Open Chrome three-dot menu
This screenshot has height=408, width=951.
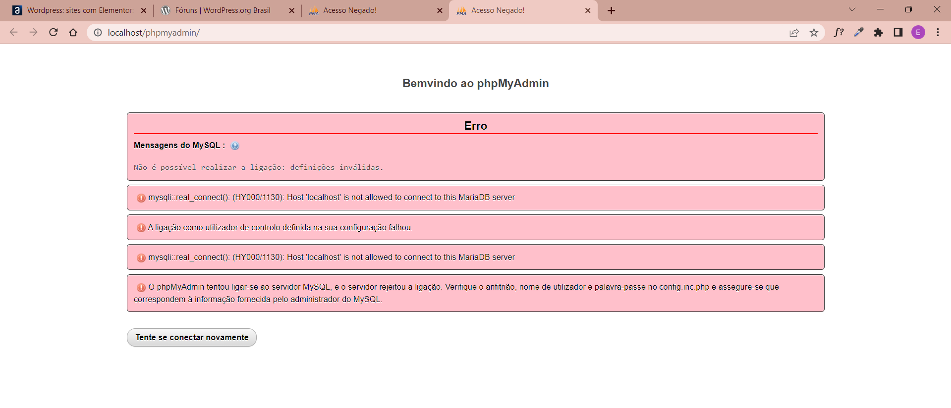(938, 33)
